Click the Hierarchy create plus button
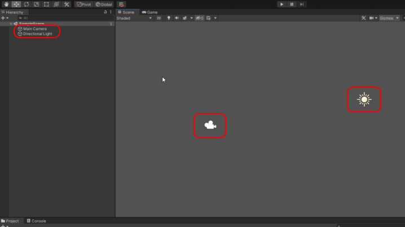 pos(3,18)
